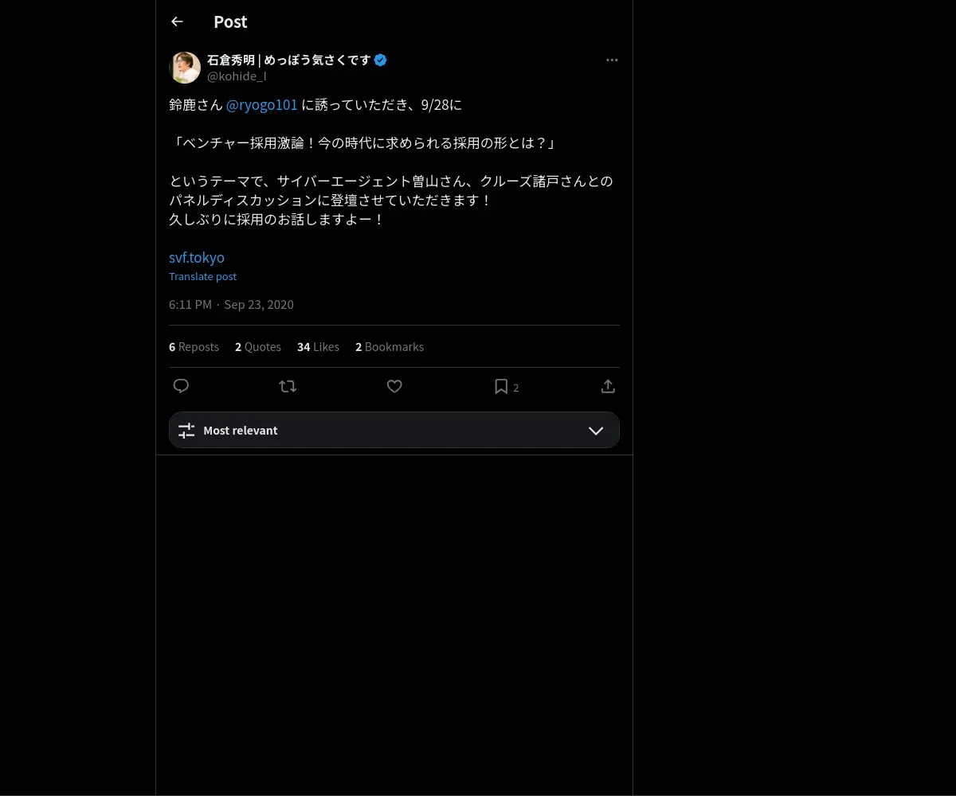Go back using the left arrow icon

click(177, 21)
